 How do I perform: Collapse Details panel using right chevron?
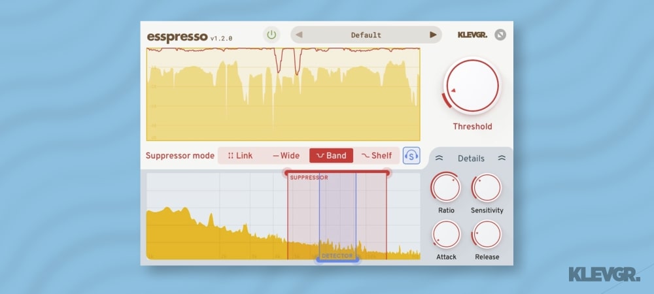pos(502,158)
